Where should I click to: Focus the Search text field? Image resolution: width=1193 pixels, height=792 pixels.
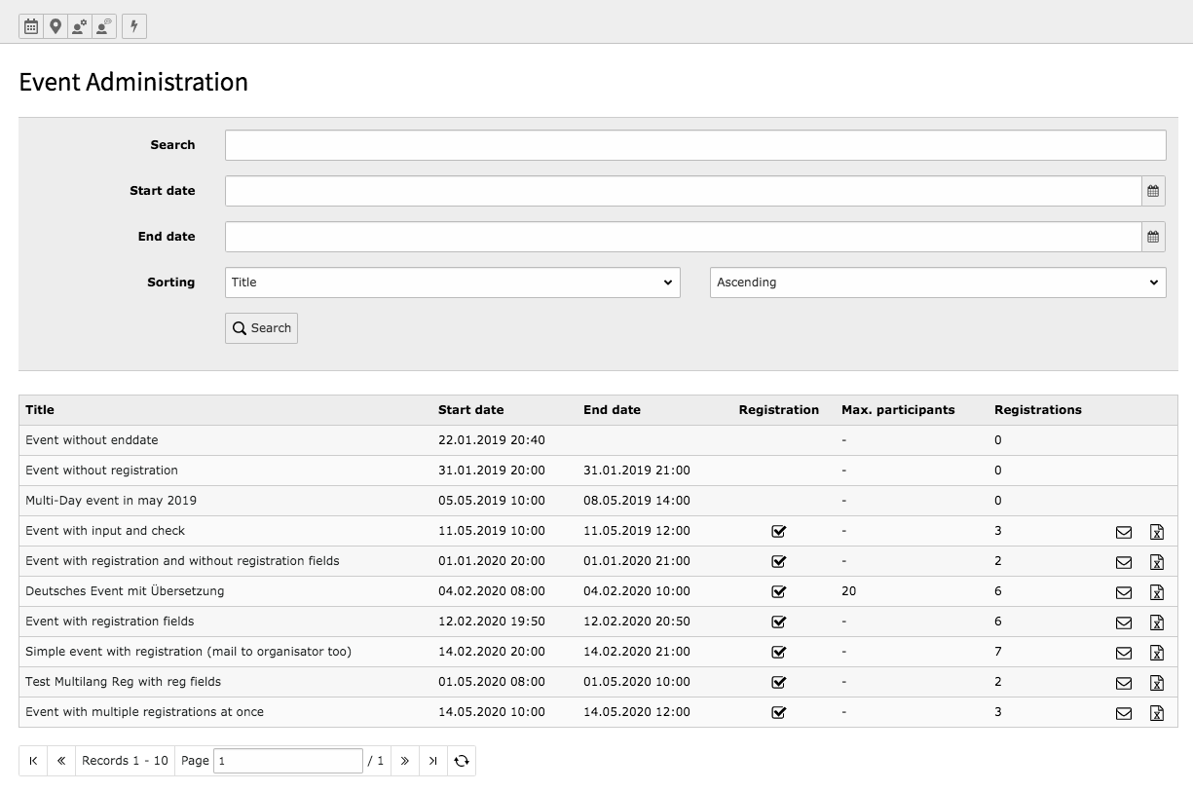[x=694, y=145]
